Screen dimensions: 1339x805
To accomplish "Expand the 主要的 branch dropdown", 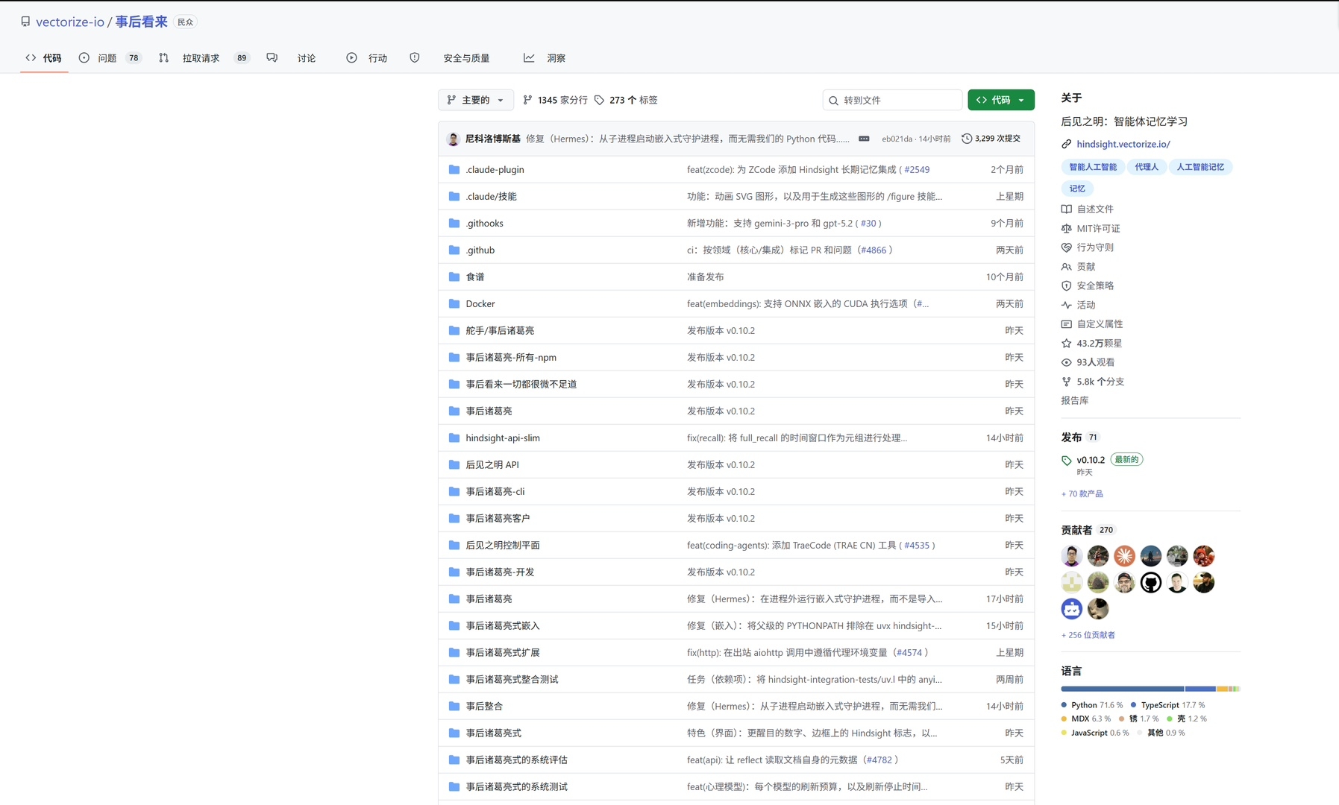I will tap(475, 100).
